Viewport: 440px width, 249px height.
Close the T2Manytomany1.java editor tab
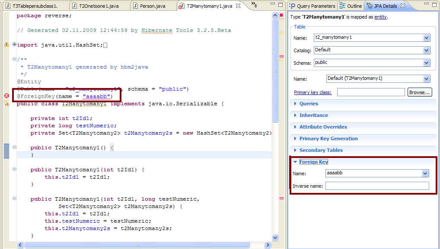[238, 6]
